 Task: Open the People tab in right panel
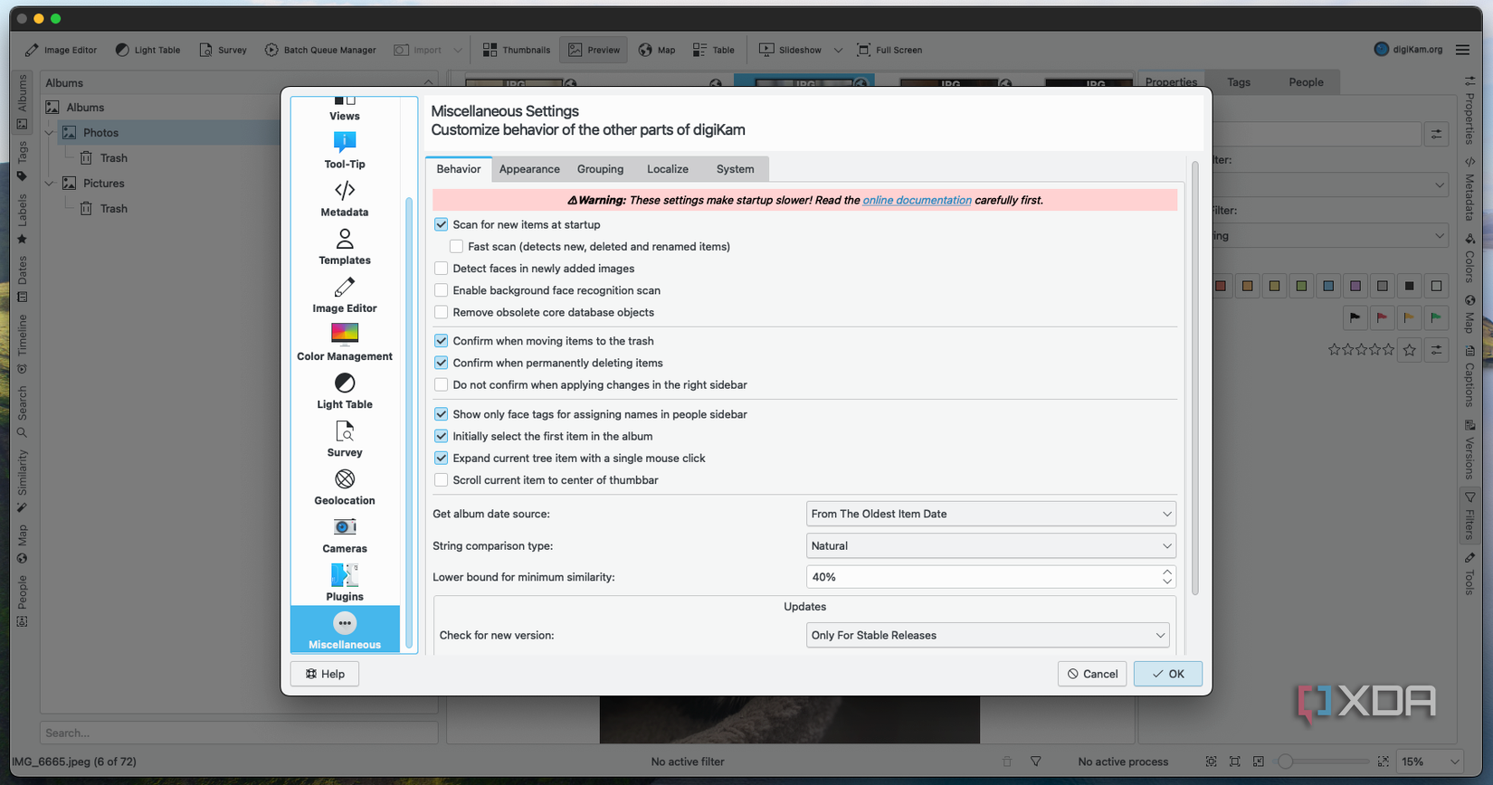pyautogui.click(x=1306, y=82)
